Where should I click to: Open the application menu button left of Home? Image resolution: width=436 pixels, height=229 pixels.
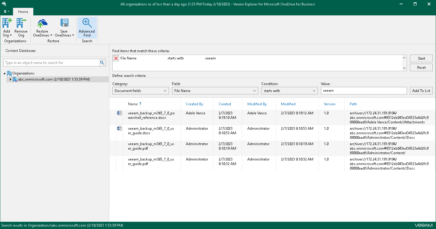[x=6, y=12]
